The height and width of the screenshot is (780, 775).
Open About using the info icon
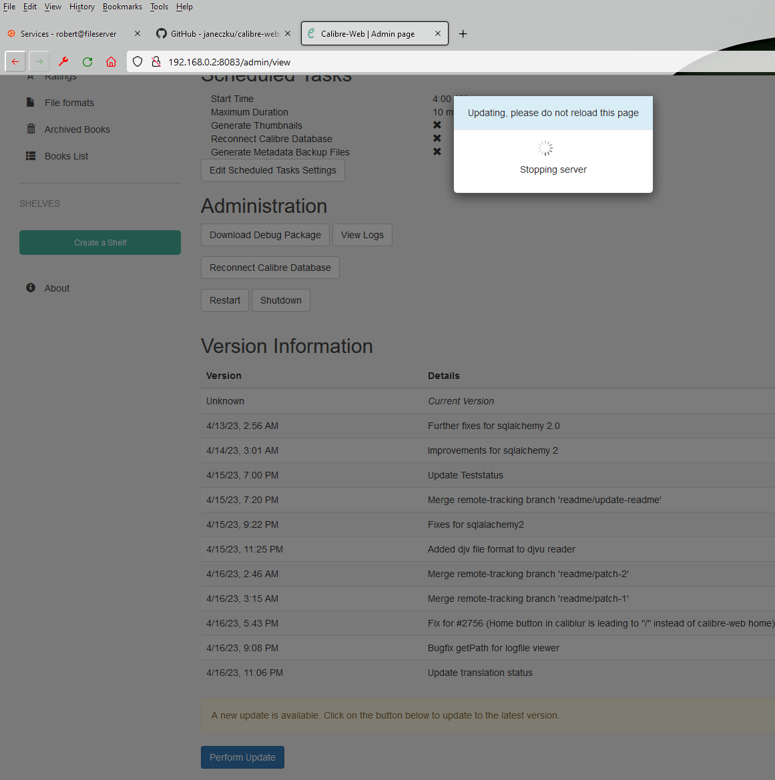[30, 287]
